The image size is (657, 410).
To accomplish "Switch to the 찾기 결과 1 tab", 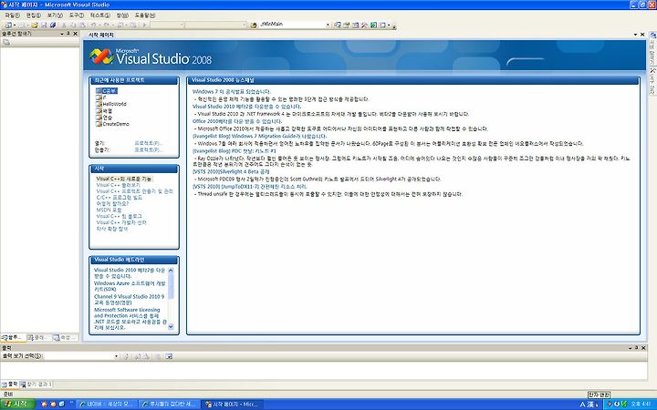I will (x=36, y=384).
